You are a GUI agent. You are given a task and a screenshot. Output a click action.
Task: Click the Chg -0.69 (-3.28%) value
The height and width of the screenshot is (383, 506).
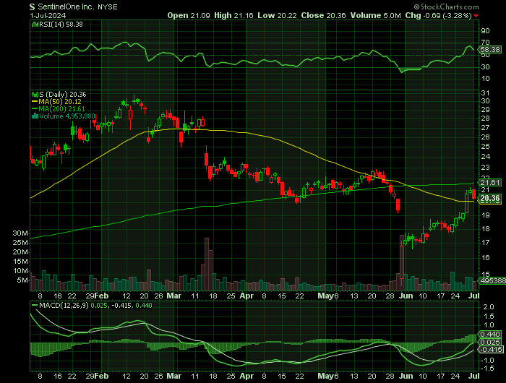438,15
